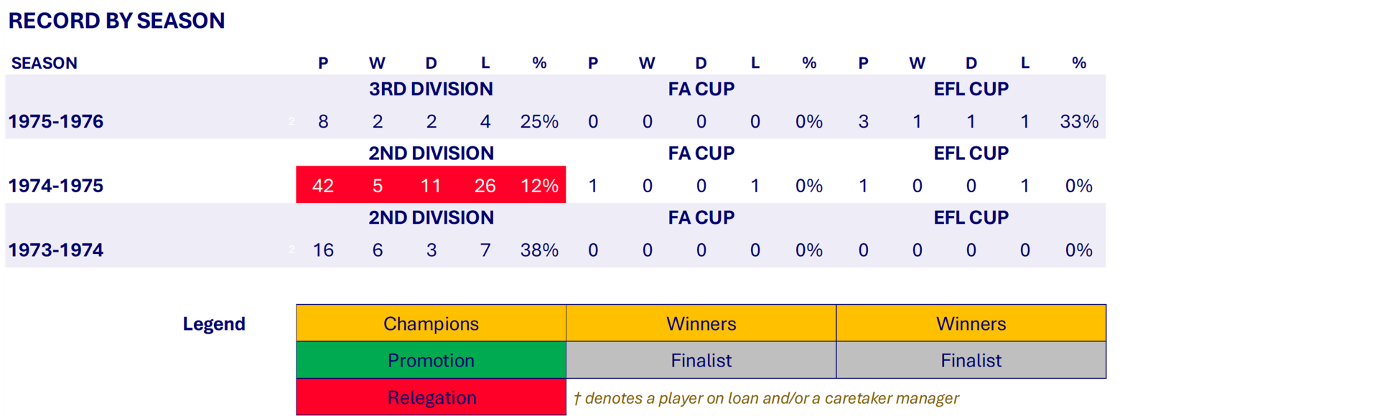
Task: Click the 1973-1974 season label
Action: pos(56,250)
